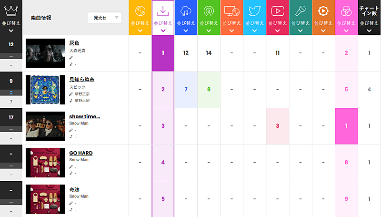Click the pencil lyricist icon for 見知らぬ糸
The image size is (381, 217).
tap(71, 94)
